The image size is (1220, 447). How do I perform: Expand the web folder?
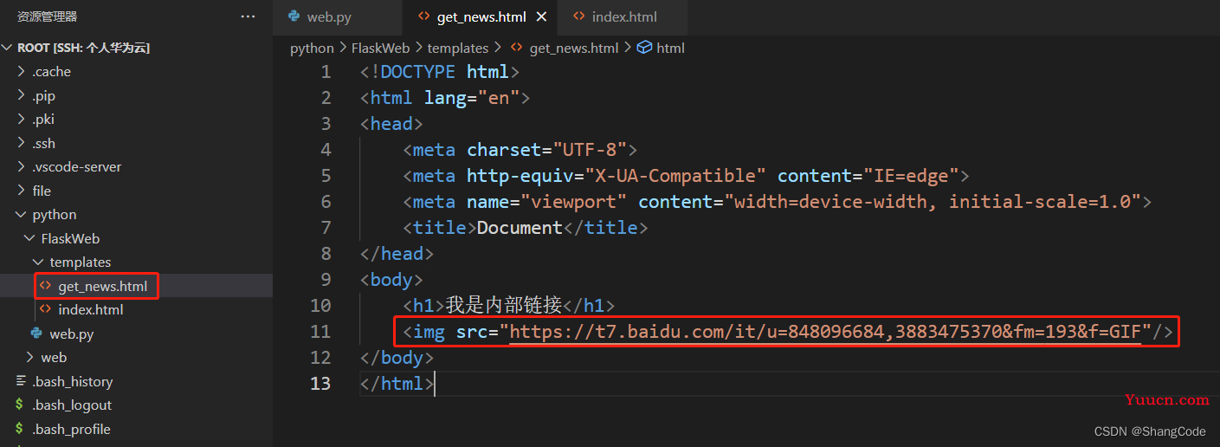pos(30,358)
